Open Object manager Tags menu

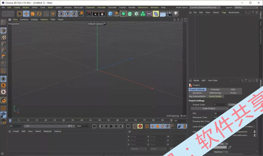pyautogui.click(x=224, y=13)
